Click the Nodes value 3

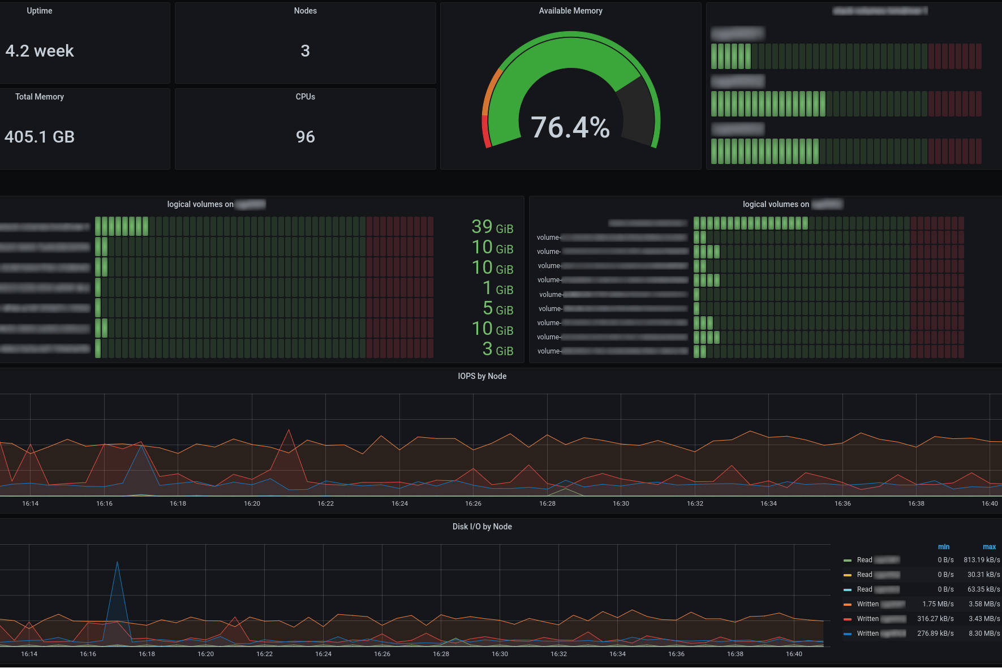click(x=306, y=51)
